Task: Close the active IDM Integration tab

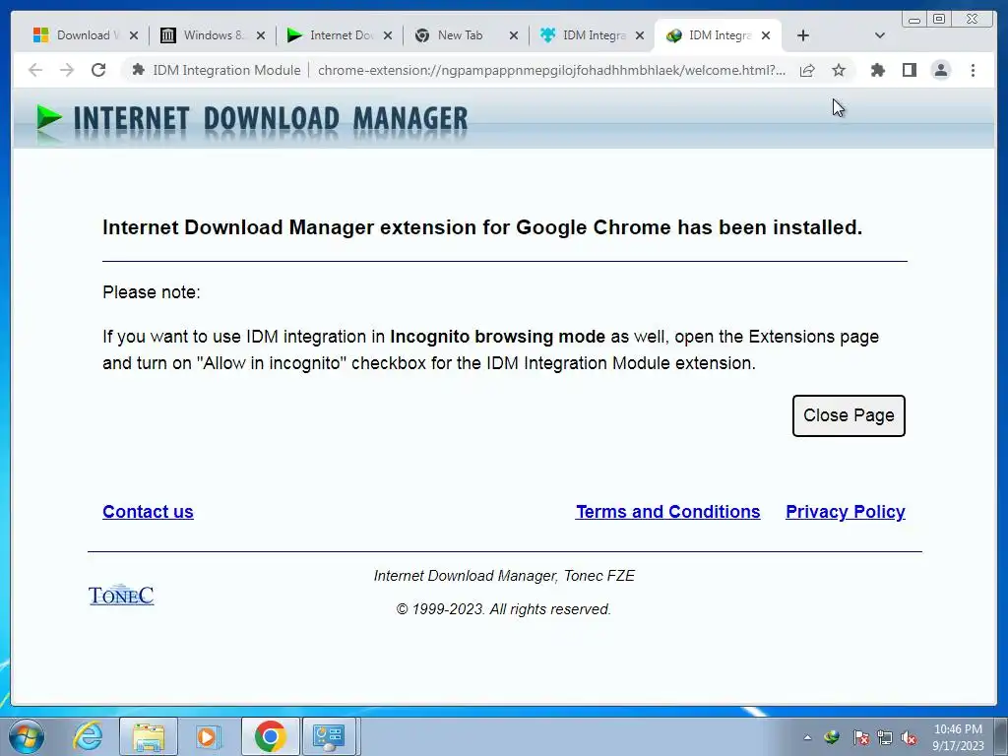Action: pos(766,36)
